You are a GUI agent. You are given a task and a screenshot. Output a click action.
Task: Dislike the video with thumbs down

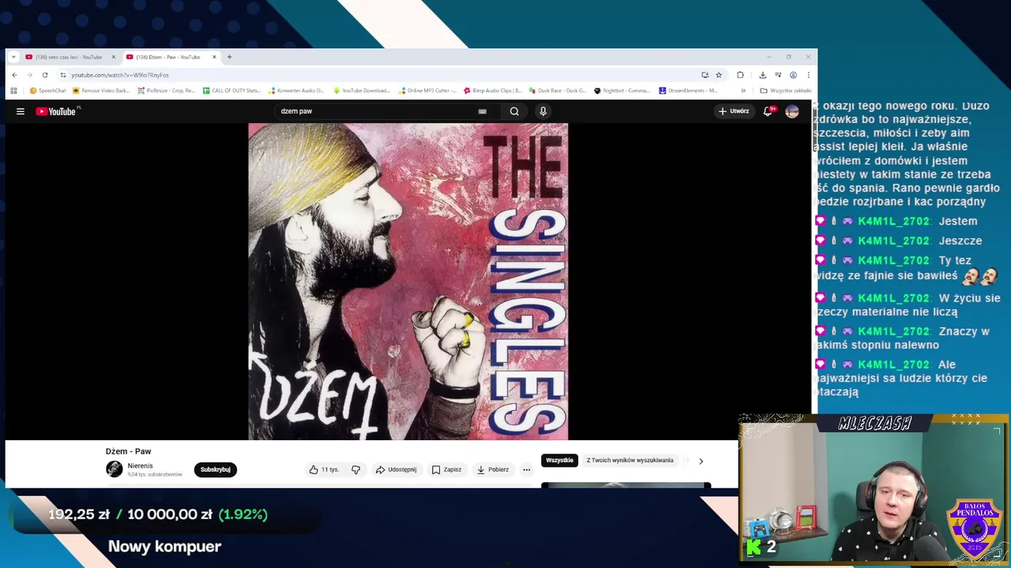coord(356,469)
